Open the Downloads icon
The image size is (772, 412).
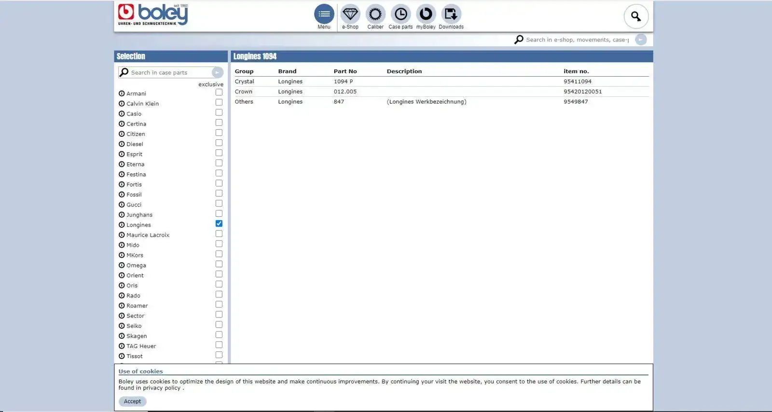pyautogui.click(x=451, y=14)
